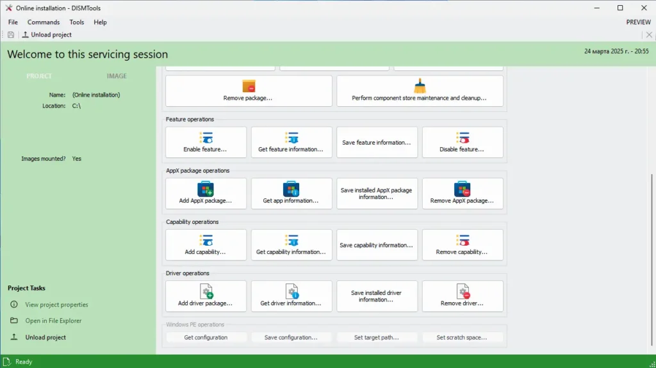Click the Save configuration button
Image resolution: width=656 pixels, height=368 pixels.
click(x=291, y=337)
